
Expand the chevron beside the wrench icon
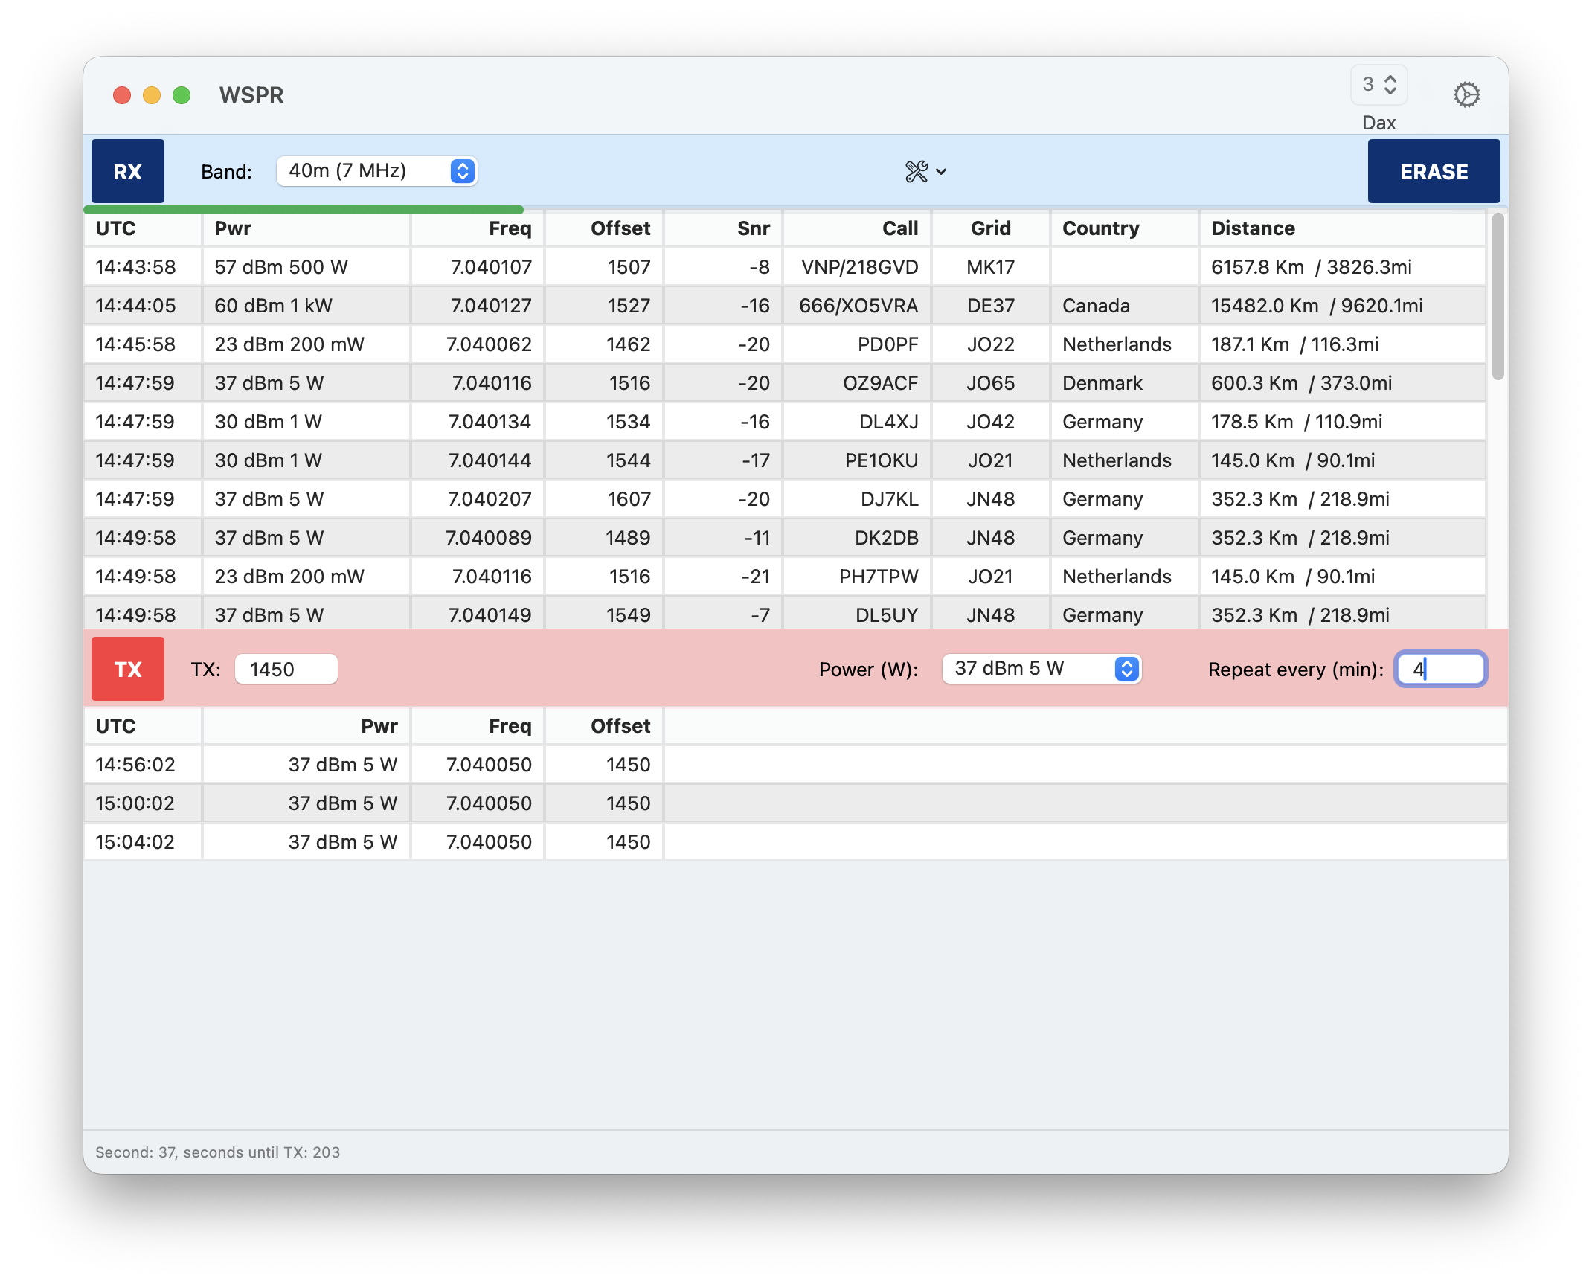click(x=941, y=172)
